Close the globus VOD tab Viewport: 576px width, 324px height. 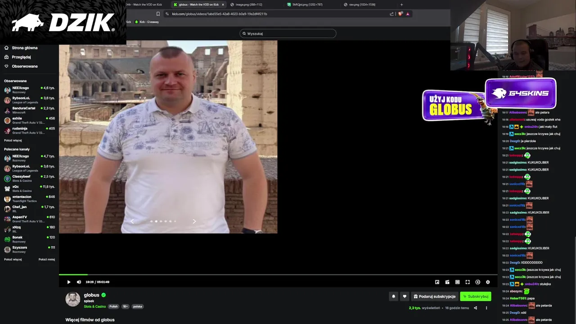pyautogui.click(x=223, y=4)
